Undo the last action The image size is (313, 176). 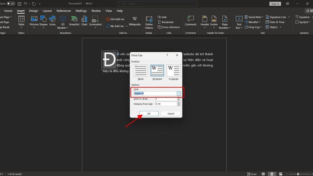coord(25,4)
